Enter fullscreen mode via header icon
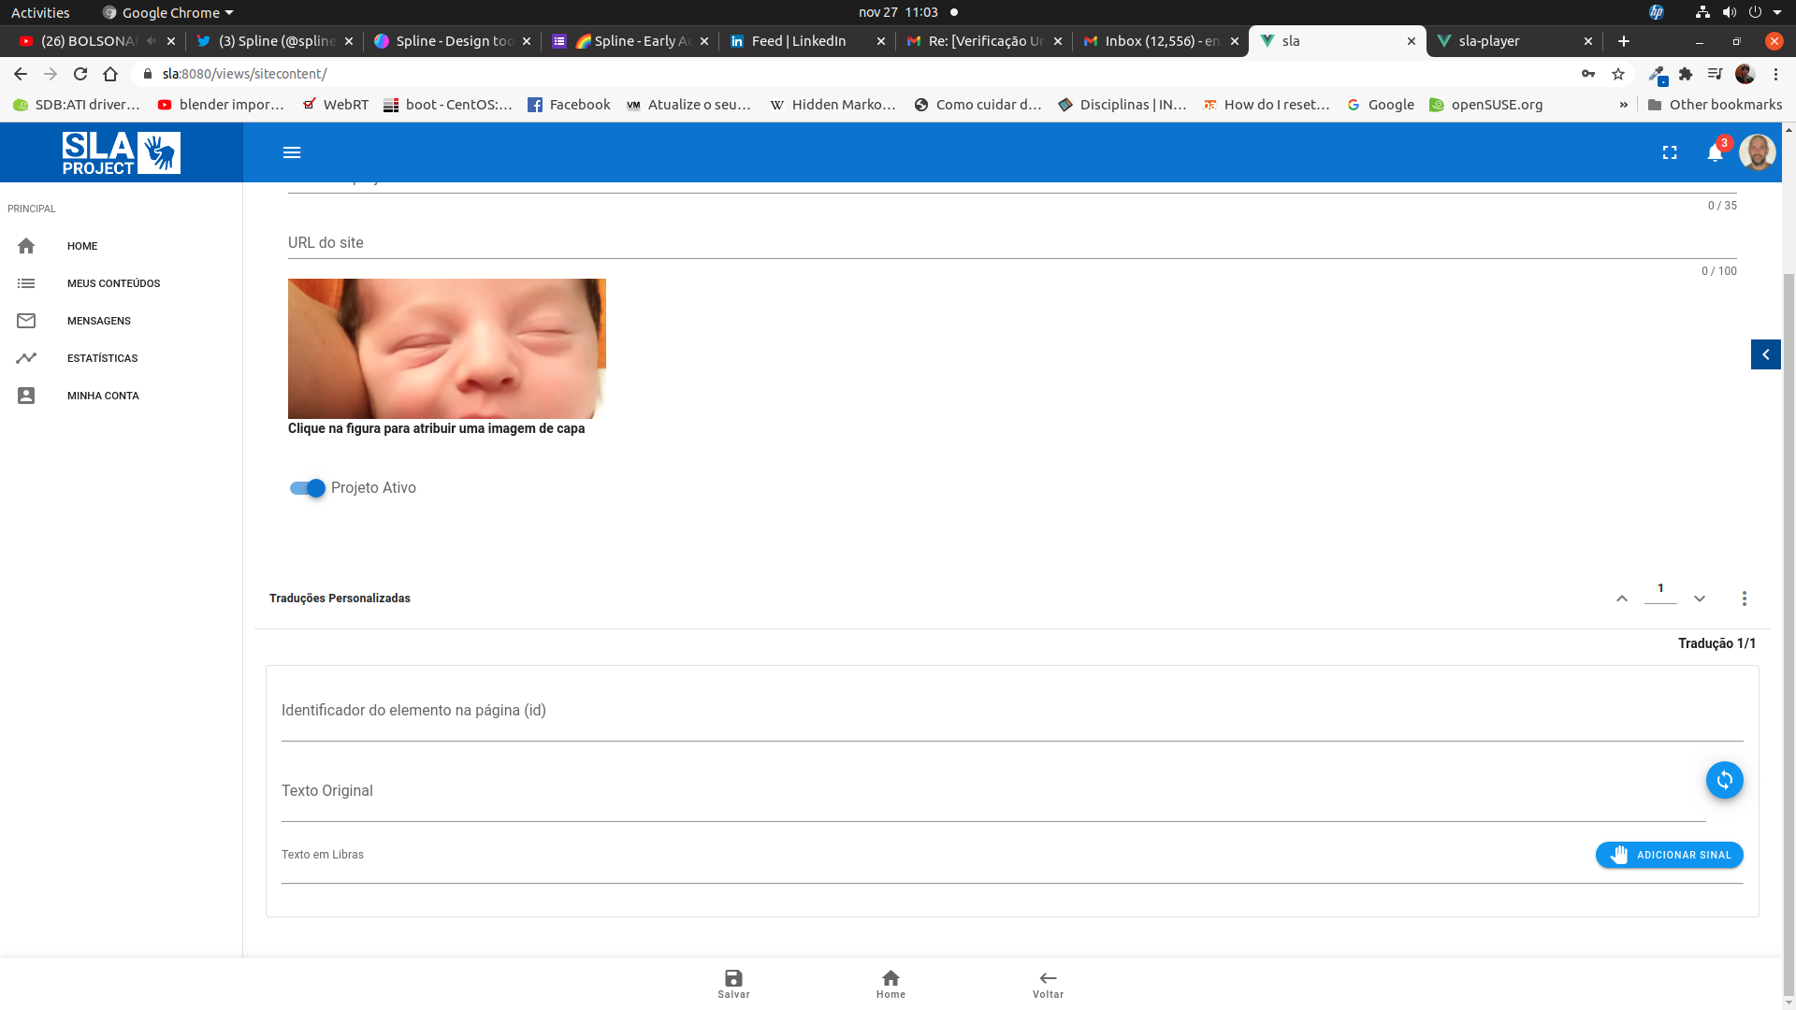Image resolution: width=1796 pixels, height=1010 pixels. point(1670,152)
